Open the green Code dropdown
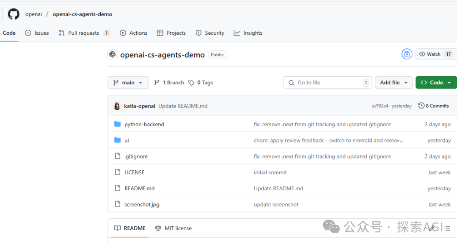 click(436, 82)
